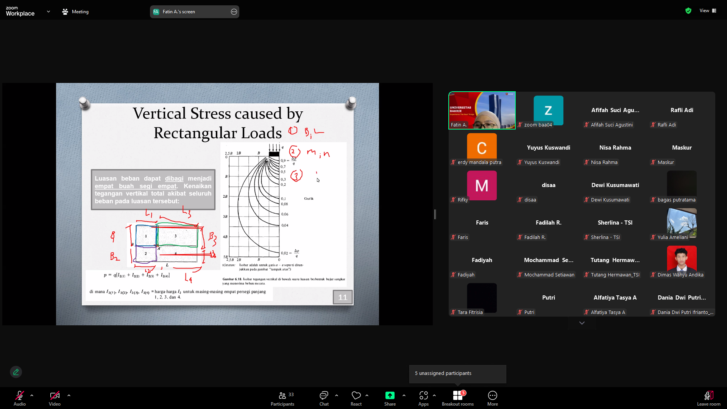Expand share options arrow beside Share

tap(404, 395)
